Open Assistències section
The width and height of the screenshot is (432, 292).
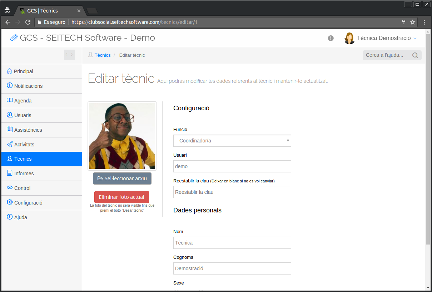(x=41, y=130)
